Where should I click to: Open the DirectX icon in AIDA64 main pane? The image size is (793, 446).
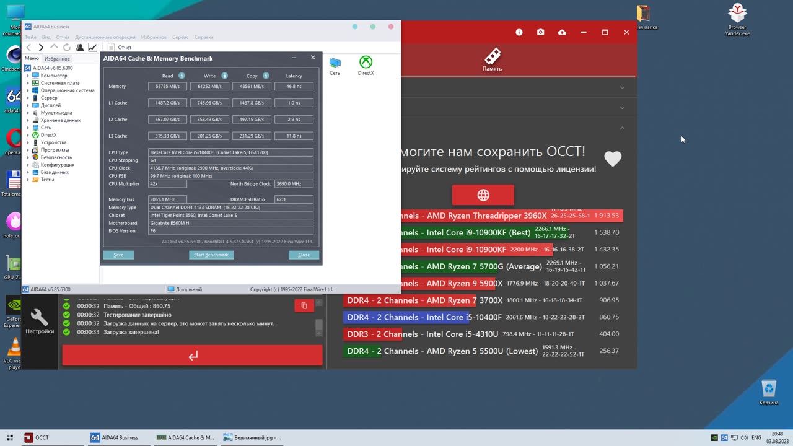click(366, 66)
